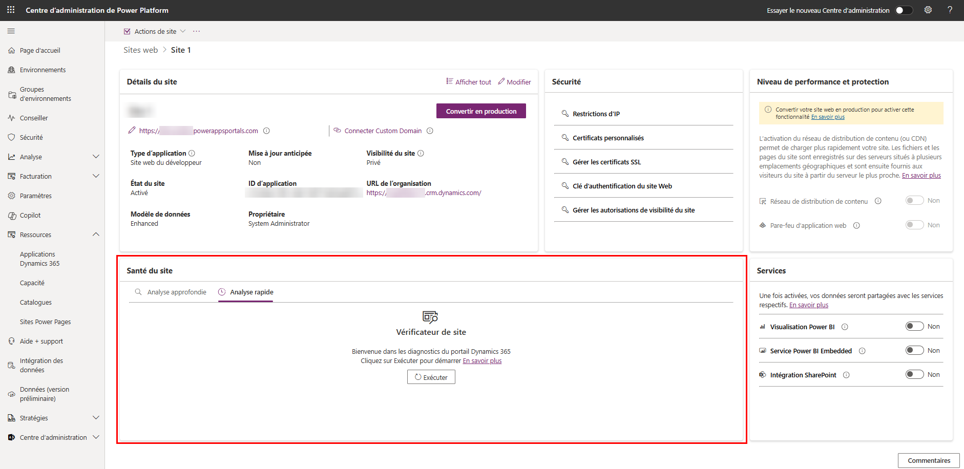Open the settings gear icon
The height and width of the screenshot is (469, 964).
click(x=928, y=10)
